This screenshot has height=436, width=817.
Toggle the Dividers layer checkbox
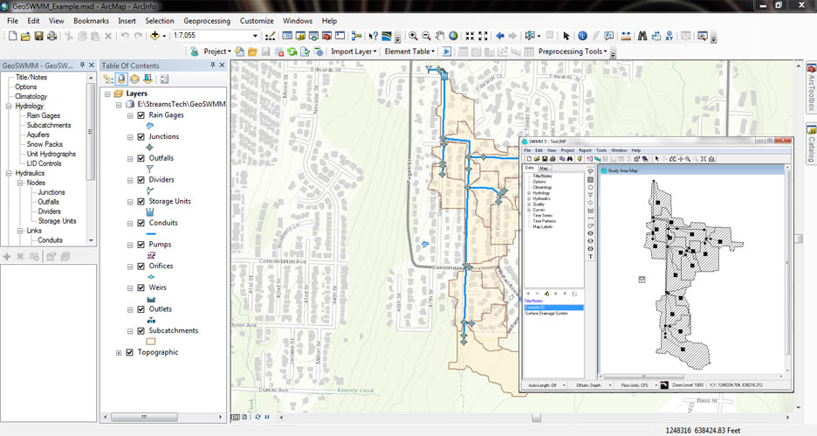141,180
